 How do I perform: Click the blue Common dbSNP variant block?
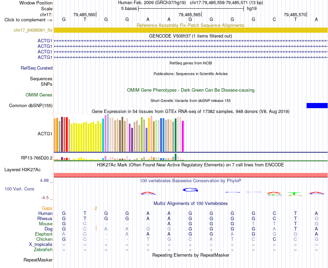pos(317,105)
